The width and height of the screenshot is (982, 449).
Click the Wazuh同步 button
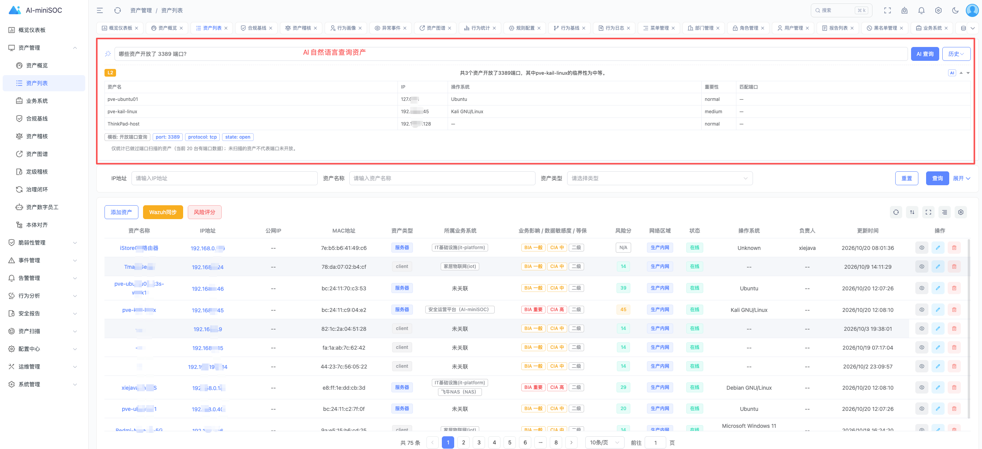(163, 212)
